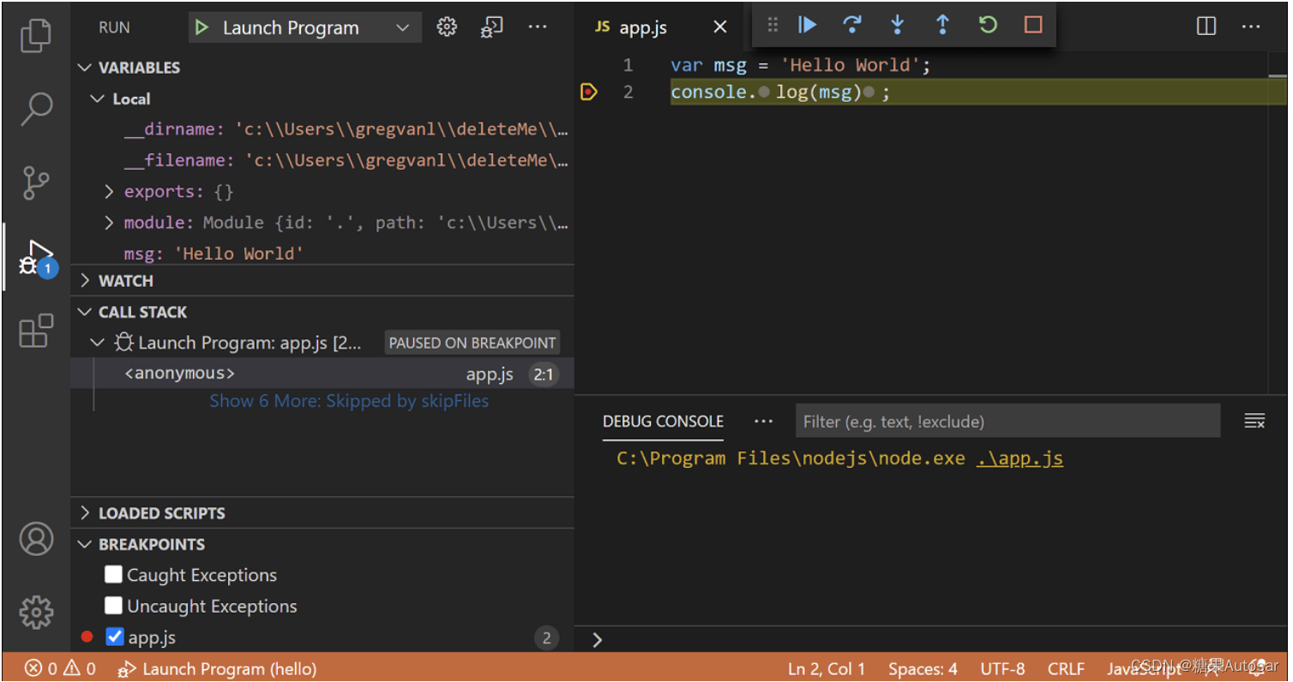Image resolution: width=1293 pixels, height=682 pixels.
Task: Open the .\app.js link in debug console
Action: [1019, 458]
